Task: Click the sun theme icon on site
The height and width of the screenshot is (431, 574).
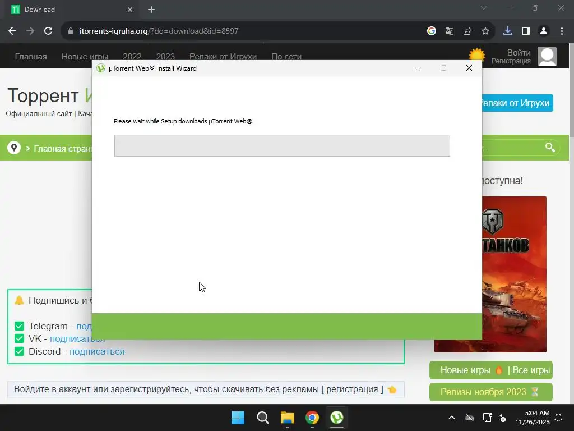Action: pyautogui.click(x=477, y=56)
